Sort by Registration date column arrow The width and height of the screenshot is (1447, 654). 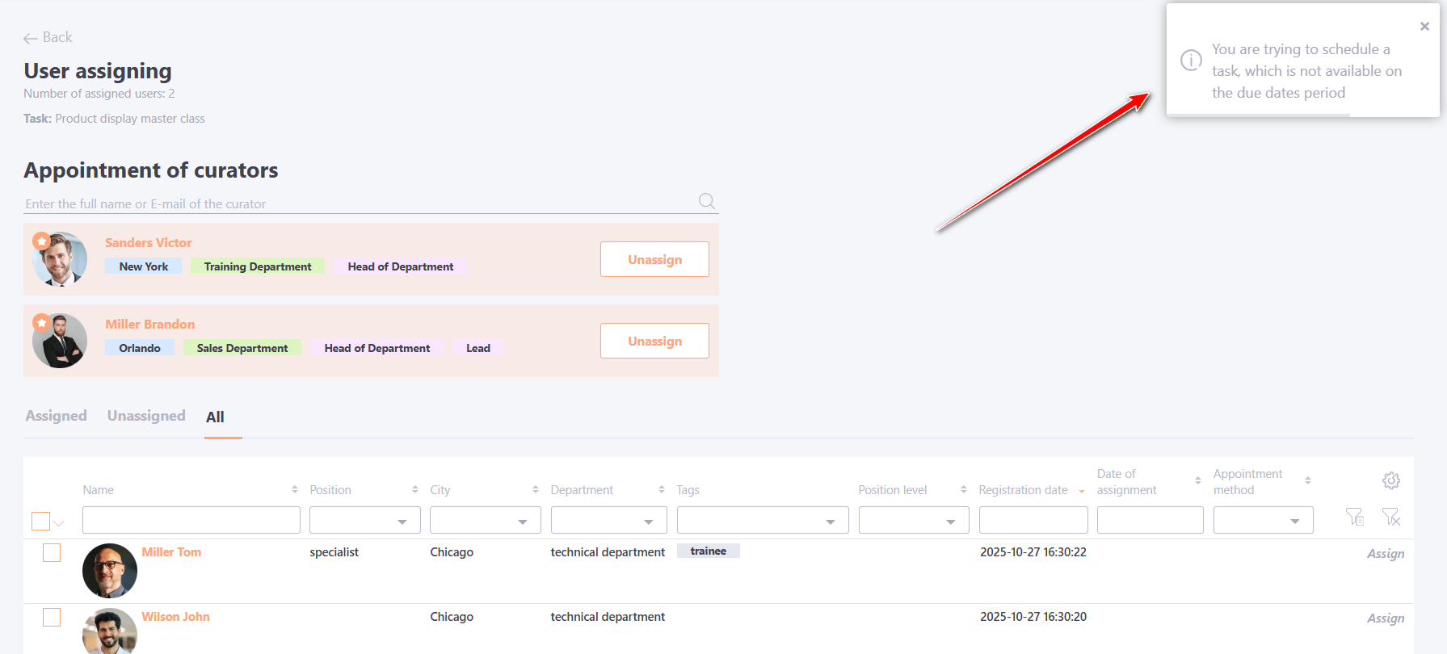point(1081,491)
